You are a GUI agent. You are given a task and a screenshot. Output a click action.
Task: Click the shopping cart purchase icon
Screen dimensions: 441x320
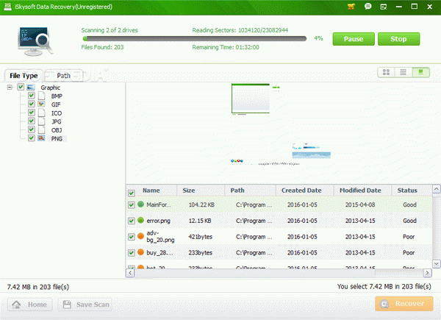[351, 7]
